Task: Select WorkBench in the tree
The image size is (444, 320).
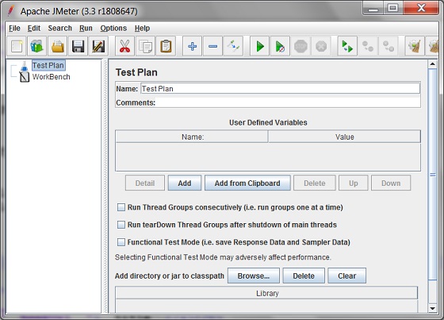Action: pos(52,76)
